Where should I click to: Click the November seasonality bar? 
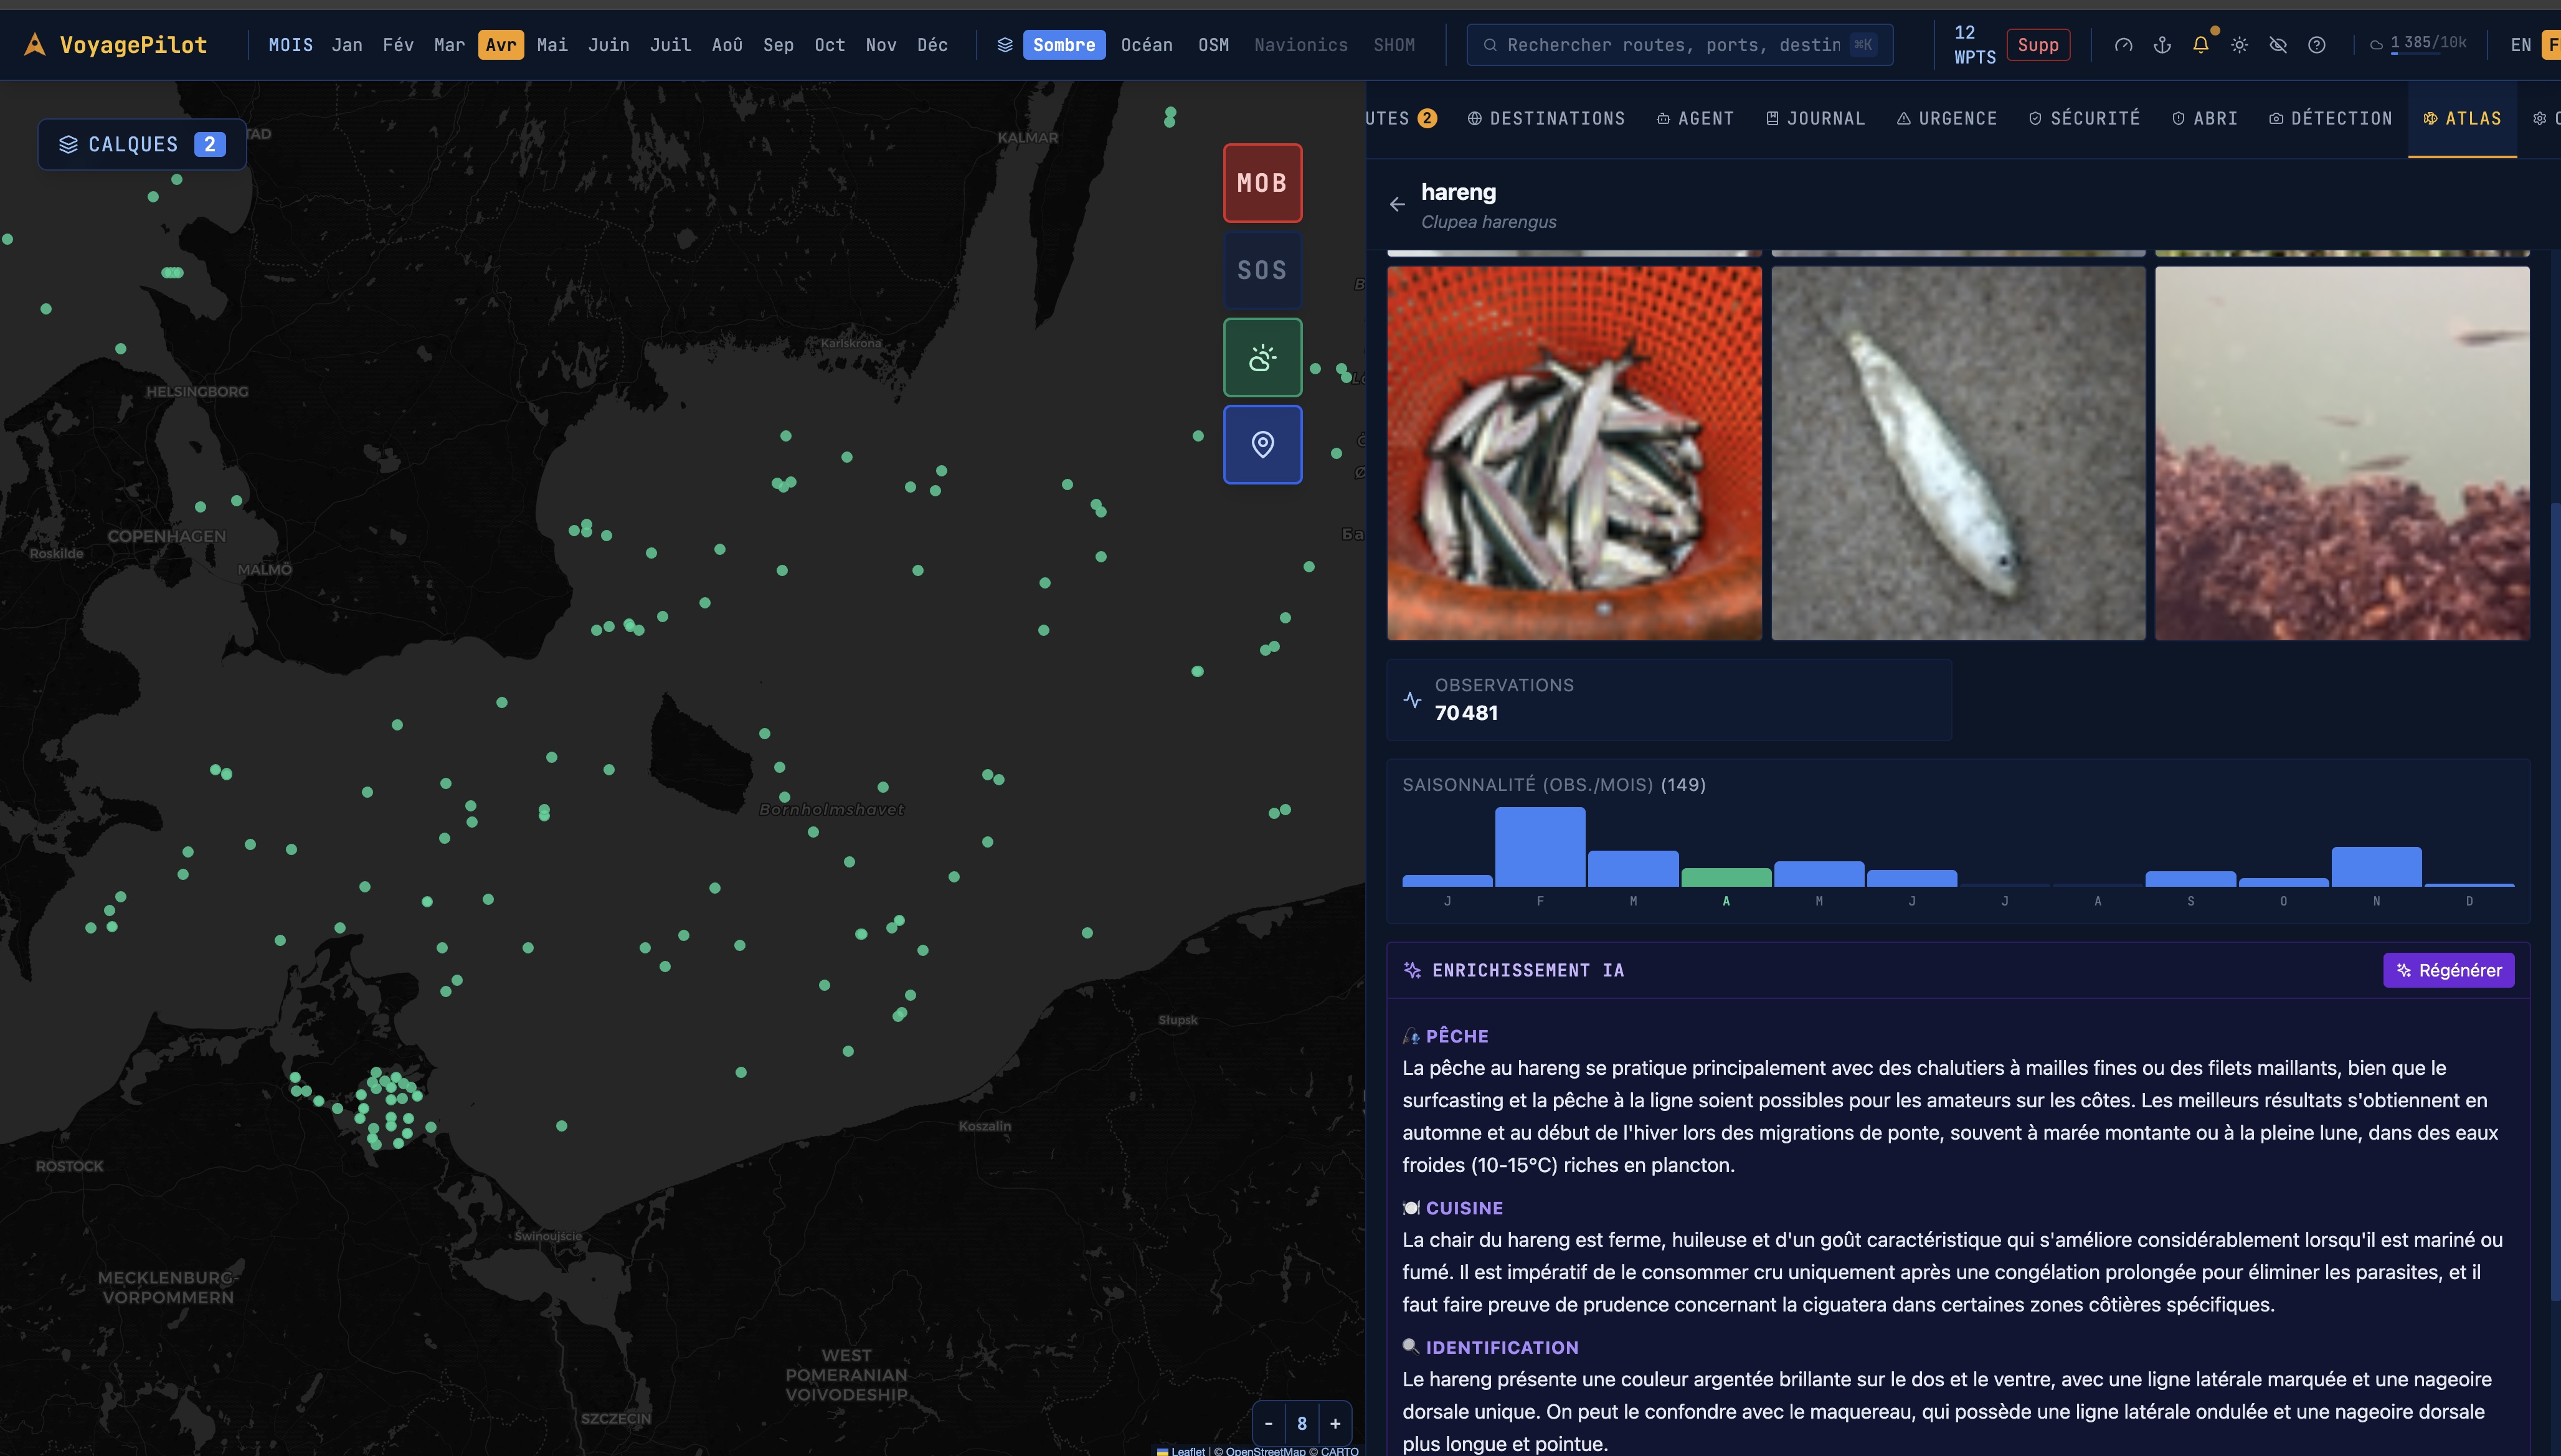[x=2376, y=866]
